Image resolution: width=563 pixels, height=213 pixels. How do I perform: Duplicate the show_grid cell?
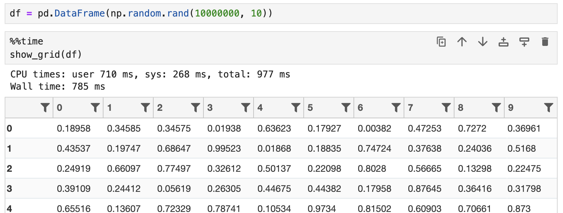point(441,42)
